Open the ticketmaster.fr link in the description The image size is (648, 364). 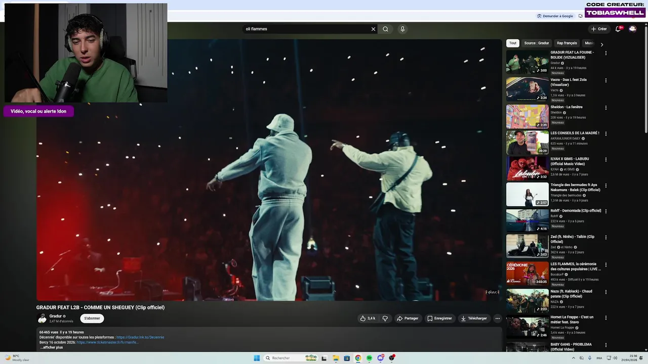107,342
